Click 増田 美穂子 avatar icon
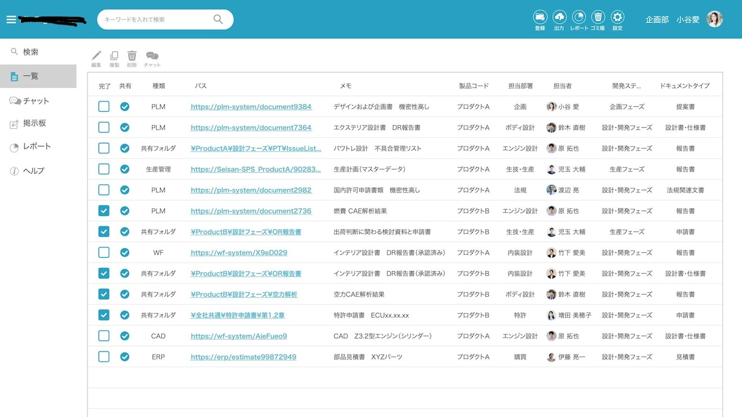The width and height of the screenshot is (742, 417). (551, 315)
